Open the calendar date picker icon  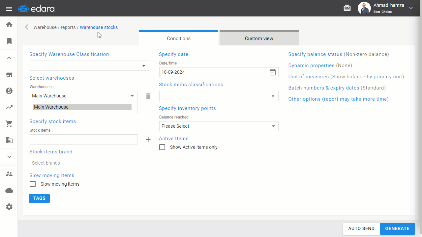tap(273, 72)
